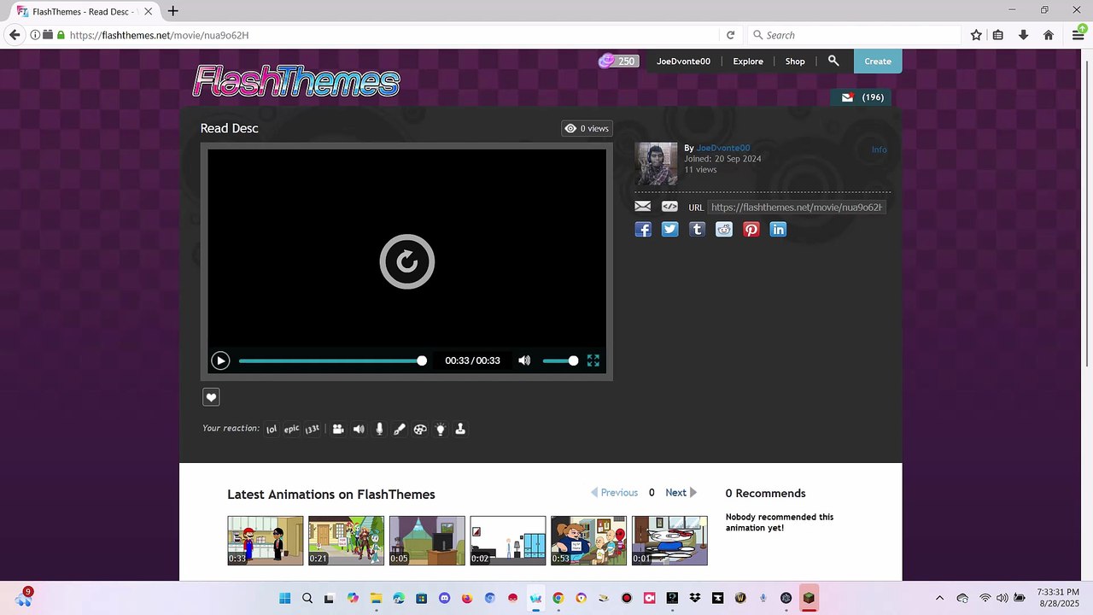Give the lightbulb reaction
Viewport: 1093px width, 615px height.
click(x=441, y=429)
